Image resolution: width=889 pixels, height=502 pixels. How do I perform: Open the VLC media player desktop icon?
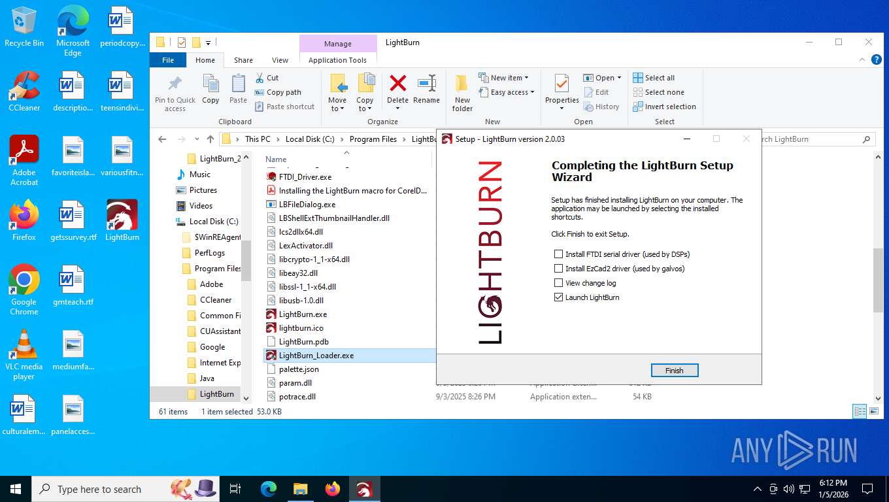pos(24,355)
